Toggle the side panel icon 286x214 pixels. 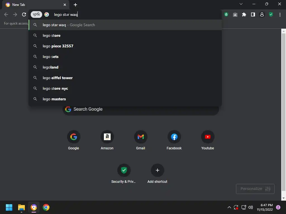coord(253,14)
